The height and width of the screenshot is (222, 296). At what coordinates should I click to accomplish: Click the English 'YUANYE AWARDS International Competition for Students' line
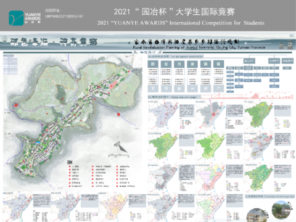pyautogui.click(x=181, y=23)
